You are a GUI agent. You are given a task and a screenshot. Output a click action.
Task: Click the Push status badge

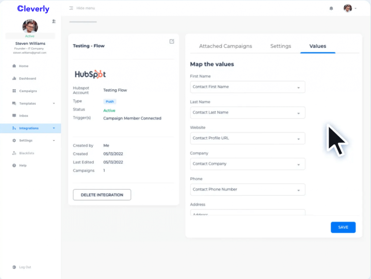109,101
